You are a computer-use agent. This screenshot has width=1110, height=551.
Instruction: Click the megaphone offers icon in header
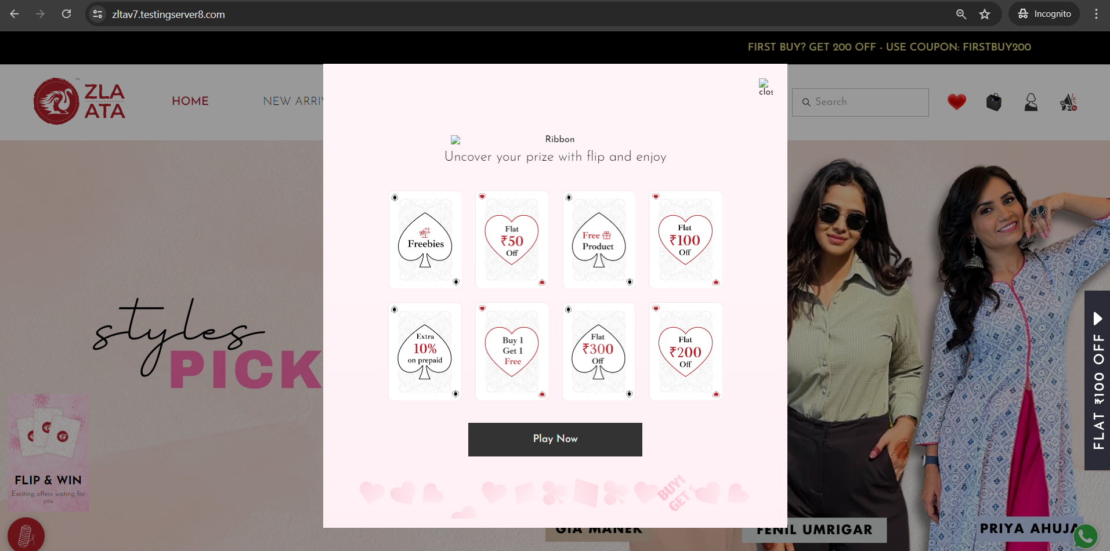1068,103
